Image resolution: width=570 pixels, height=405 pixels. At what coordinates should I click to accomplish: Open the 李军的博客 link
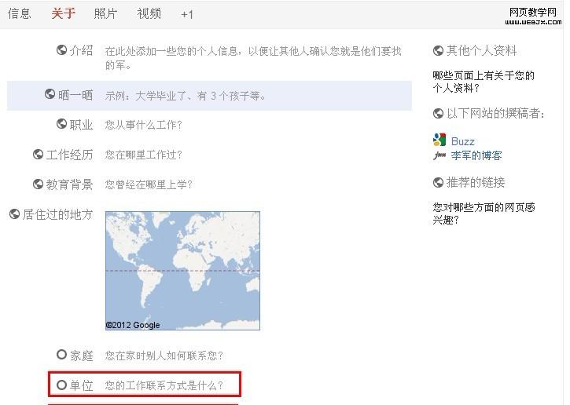(x=476, y=155)
